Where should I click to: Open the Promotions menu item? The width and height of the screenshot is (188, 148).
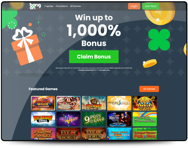click(x=62, y=6)
